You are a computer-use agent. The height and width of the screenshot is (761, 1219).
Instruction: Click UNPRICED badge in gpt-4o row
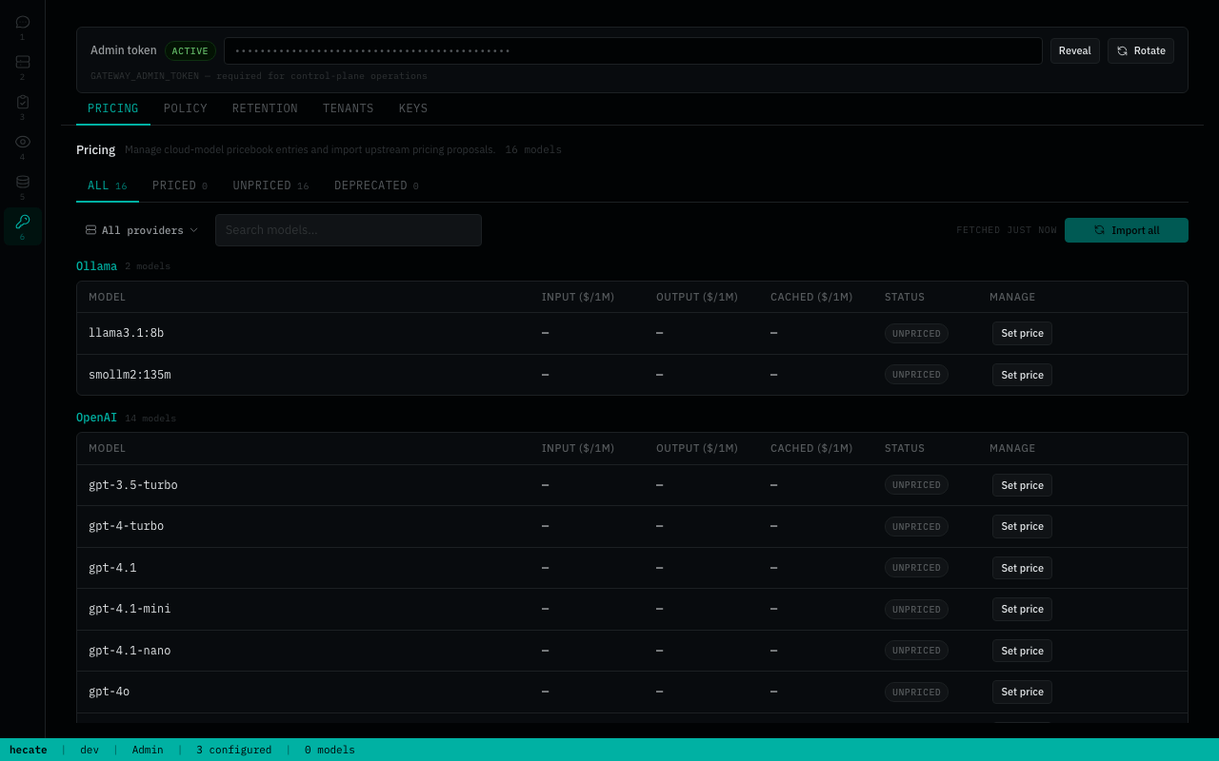click(916, 692)
